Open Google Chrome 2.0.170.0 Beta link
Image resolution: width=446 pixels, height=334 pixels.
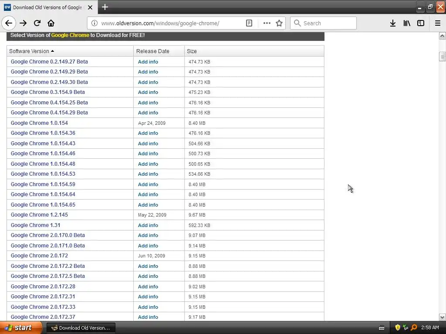(x=48, y=235)
